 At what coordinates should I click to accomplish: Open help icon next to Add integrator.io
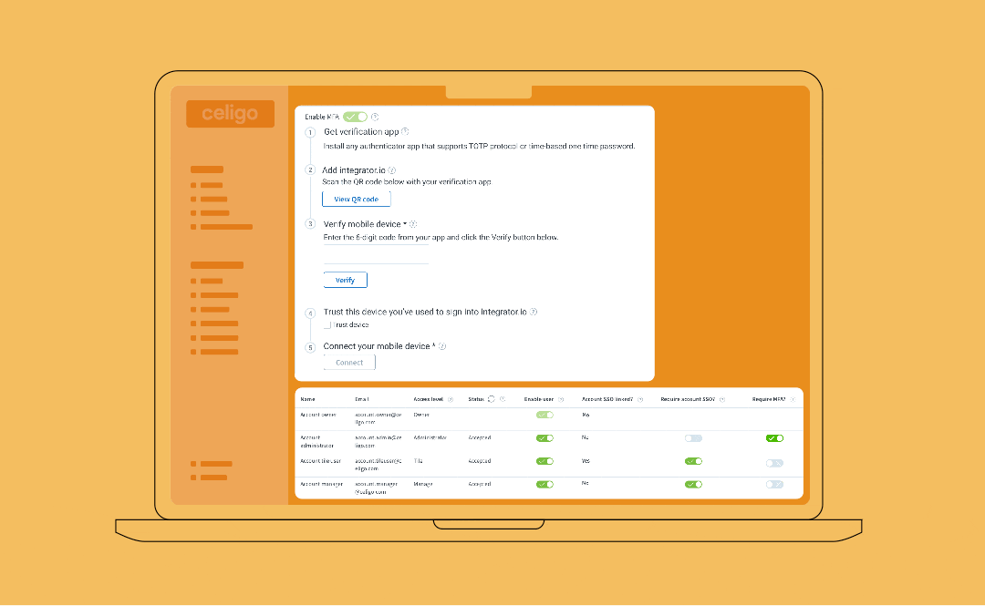[x=392, y=170]
